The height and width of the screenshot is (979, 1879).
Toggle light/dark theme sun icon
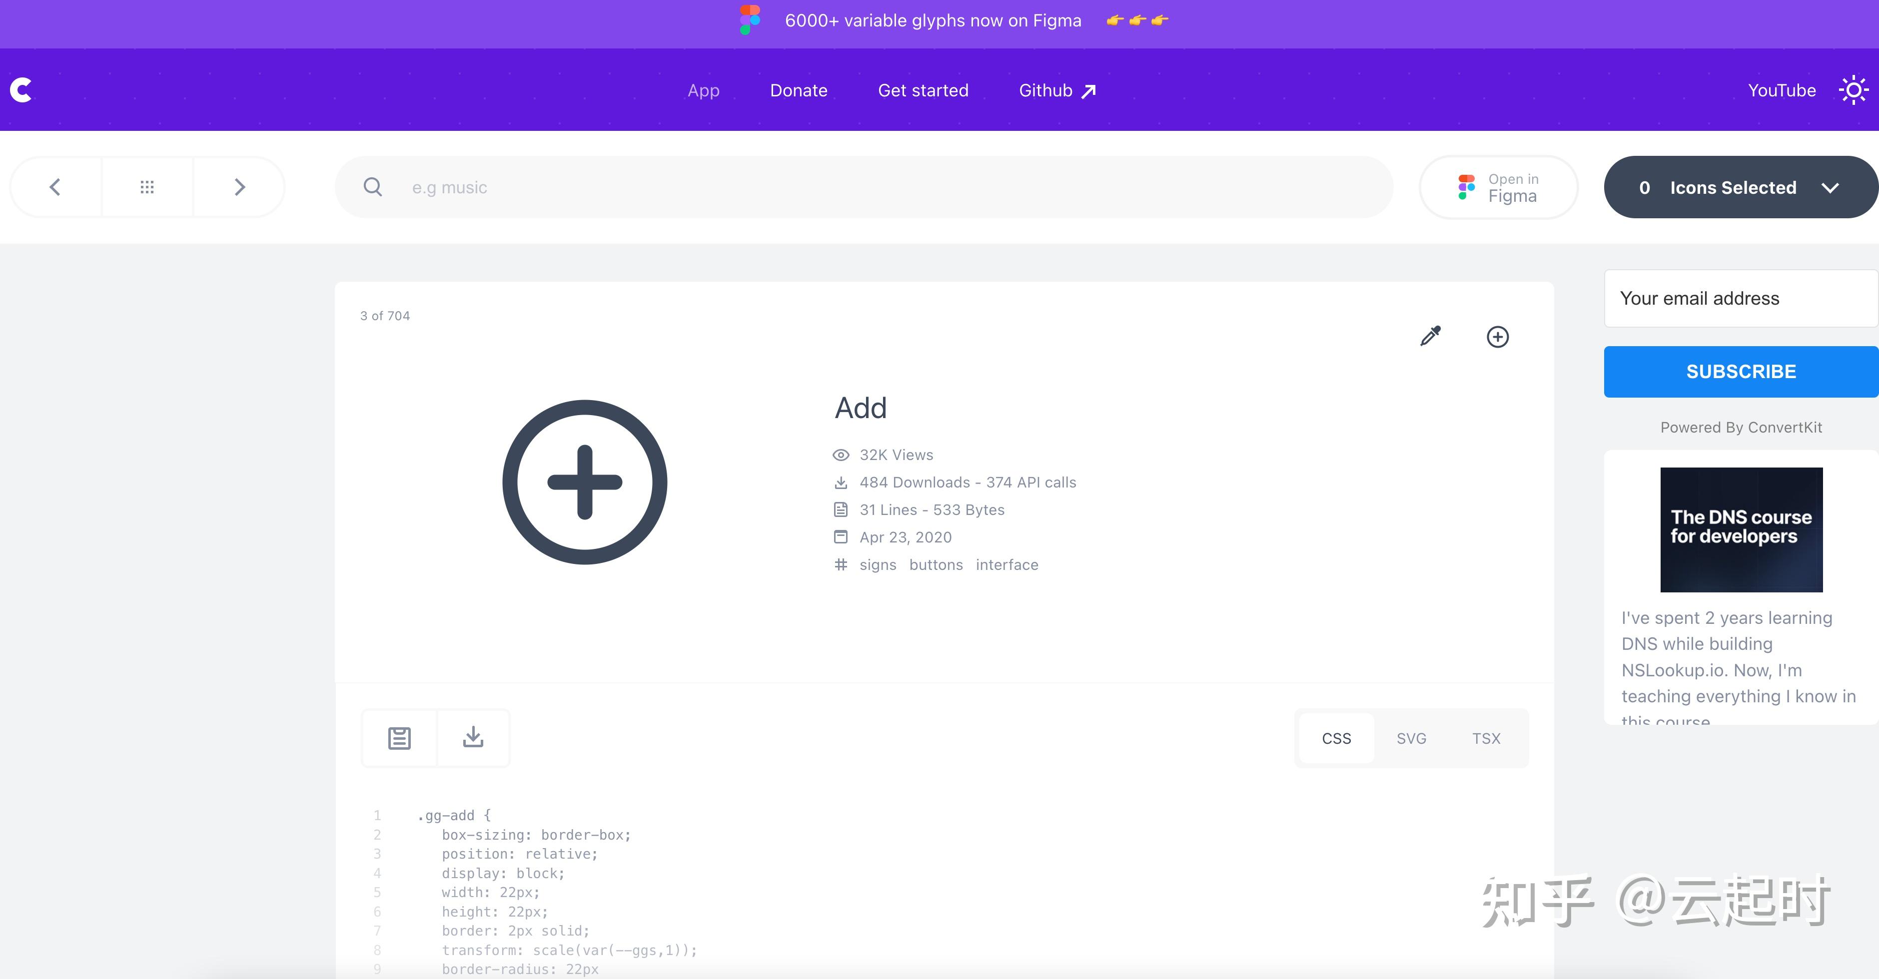coord(1853,90)
